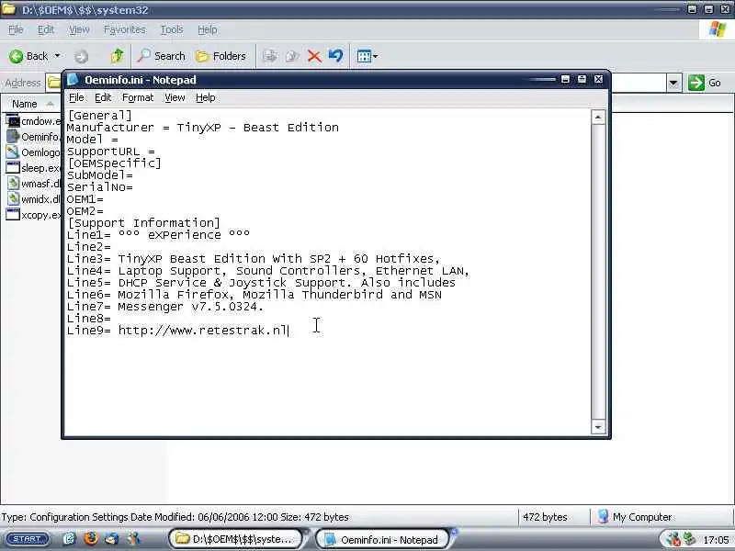Open Explorer View menu
The height and width of the screenshot is (551, 735).
tap(79, 29)
